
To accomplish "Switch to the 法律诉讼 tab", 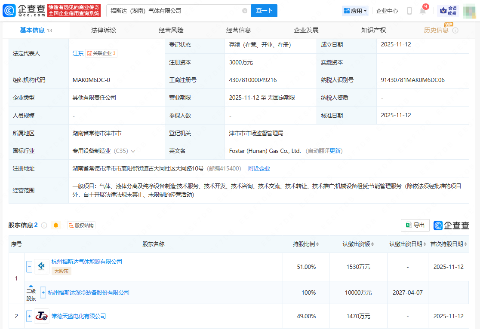I will tap(104, 30).
